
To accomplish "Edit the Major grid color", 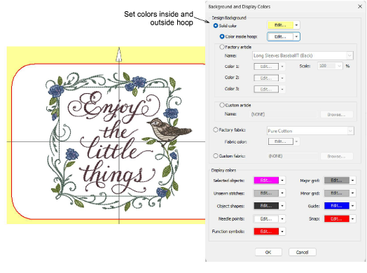I will tap(337, 180).
